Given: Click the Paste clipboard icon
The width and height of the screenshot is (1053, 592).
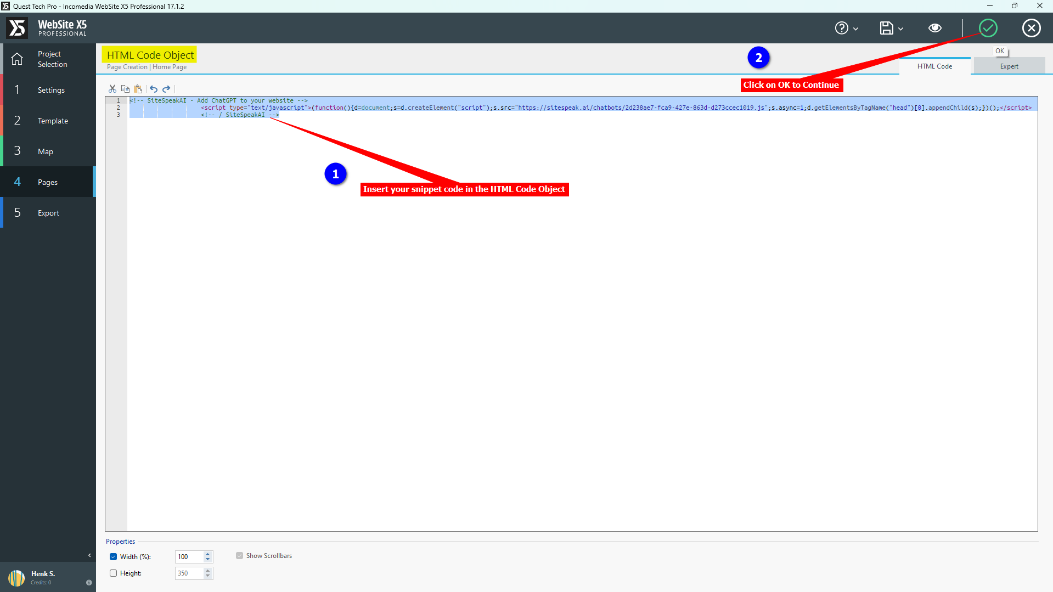Looking at the screenshot, I should [x=138, y=89].
